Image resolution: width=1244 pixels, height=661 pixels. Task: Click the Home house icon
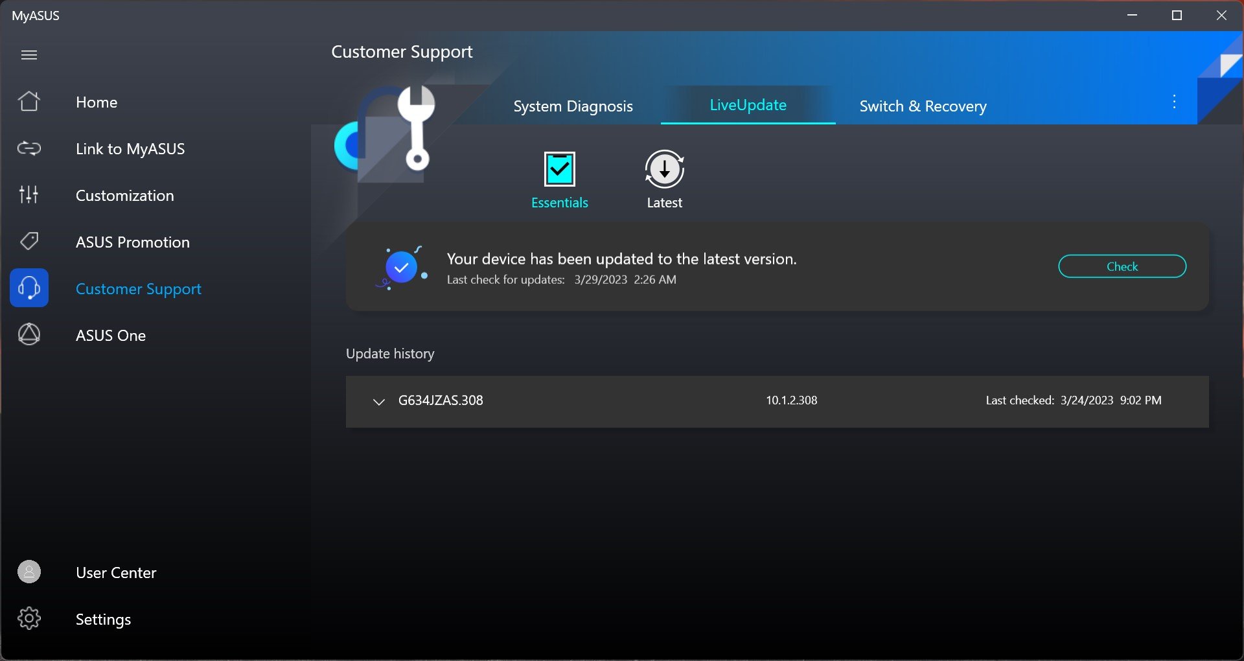[29, 102]
